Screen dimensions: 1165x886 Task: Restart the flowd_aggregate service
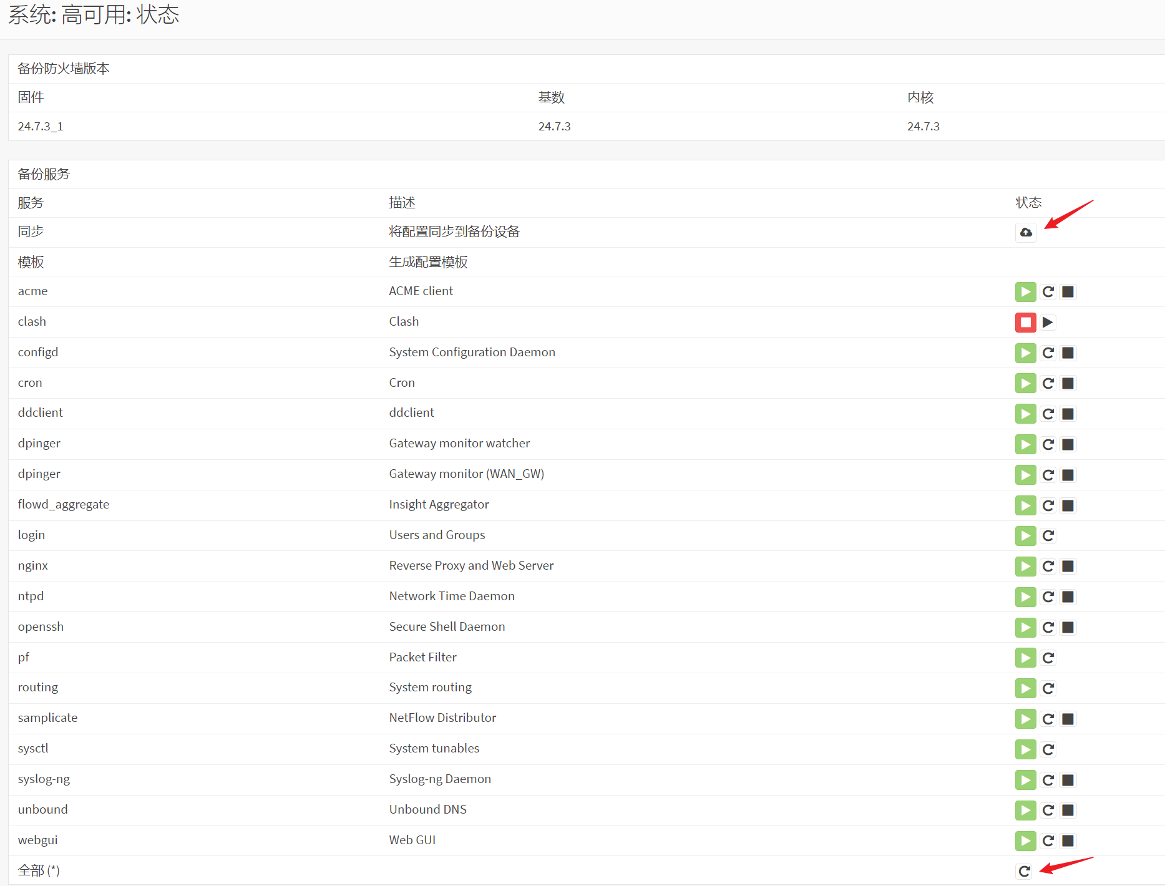point(1048,506)
